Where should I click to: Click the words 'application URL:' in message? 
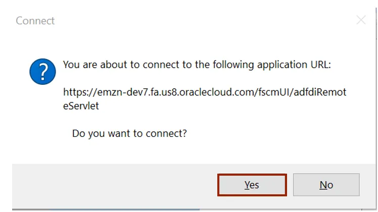tap(298, 65)
